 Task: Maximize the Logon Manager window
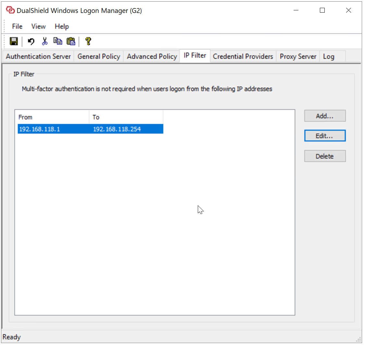click(x=322, y=10)
